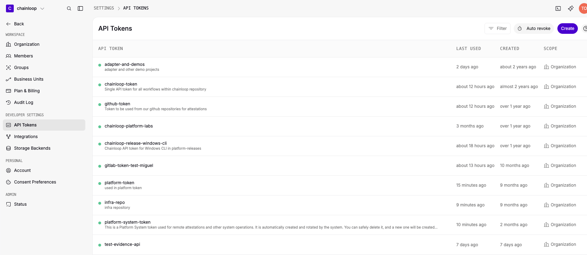Click the Filter button
The width and height of the screenshot is (587, 255).
click(498, 29)
